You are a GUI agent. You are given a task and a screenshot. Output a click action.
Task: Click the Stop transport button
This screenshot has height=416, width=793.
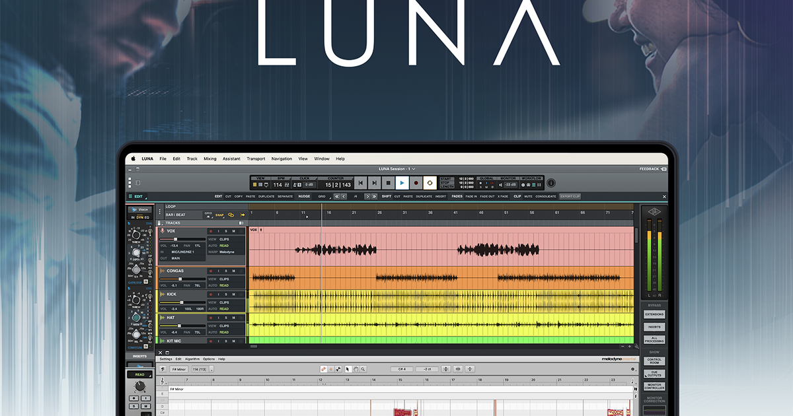point(388,183)
